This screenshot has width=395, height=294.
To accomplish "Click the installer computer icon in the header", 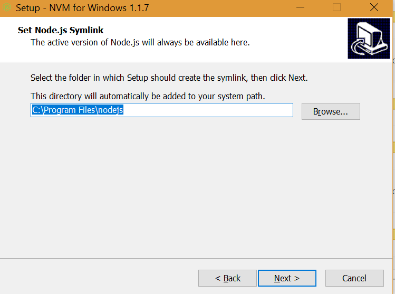I will [x=369, y=39].
